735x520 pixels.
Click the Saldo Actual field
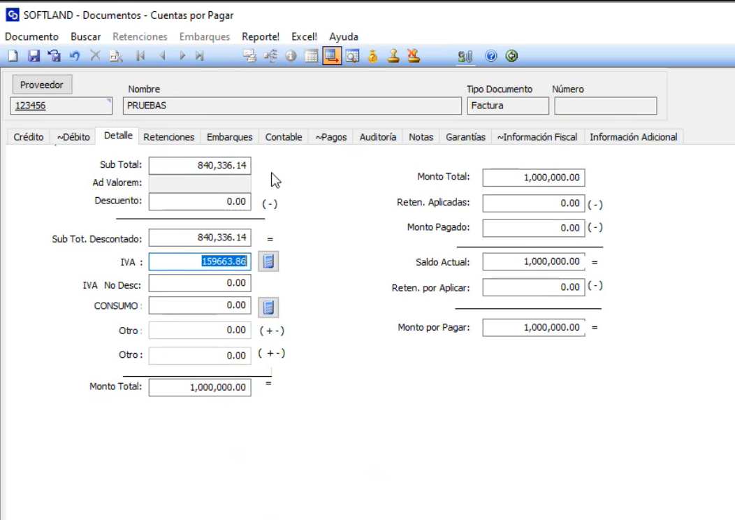534,261
